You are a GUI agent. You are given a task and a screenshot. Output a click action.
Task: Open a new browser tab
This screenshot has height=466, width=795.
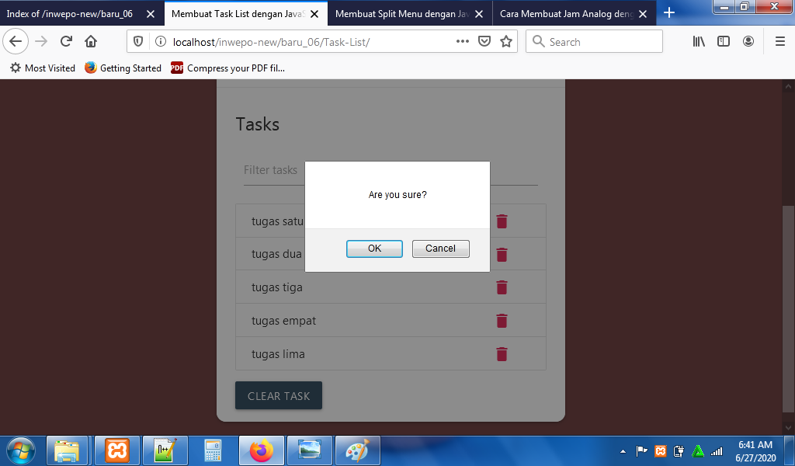tap(669, 12)
